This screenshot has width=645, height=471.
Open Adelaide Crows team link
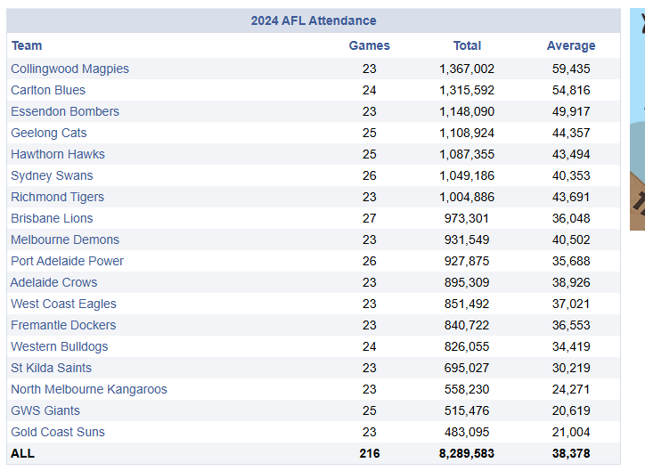[53, 282]
